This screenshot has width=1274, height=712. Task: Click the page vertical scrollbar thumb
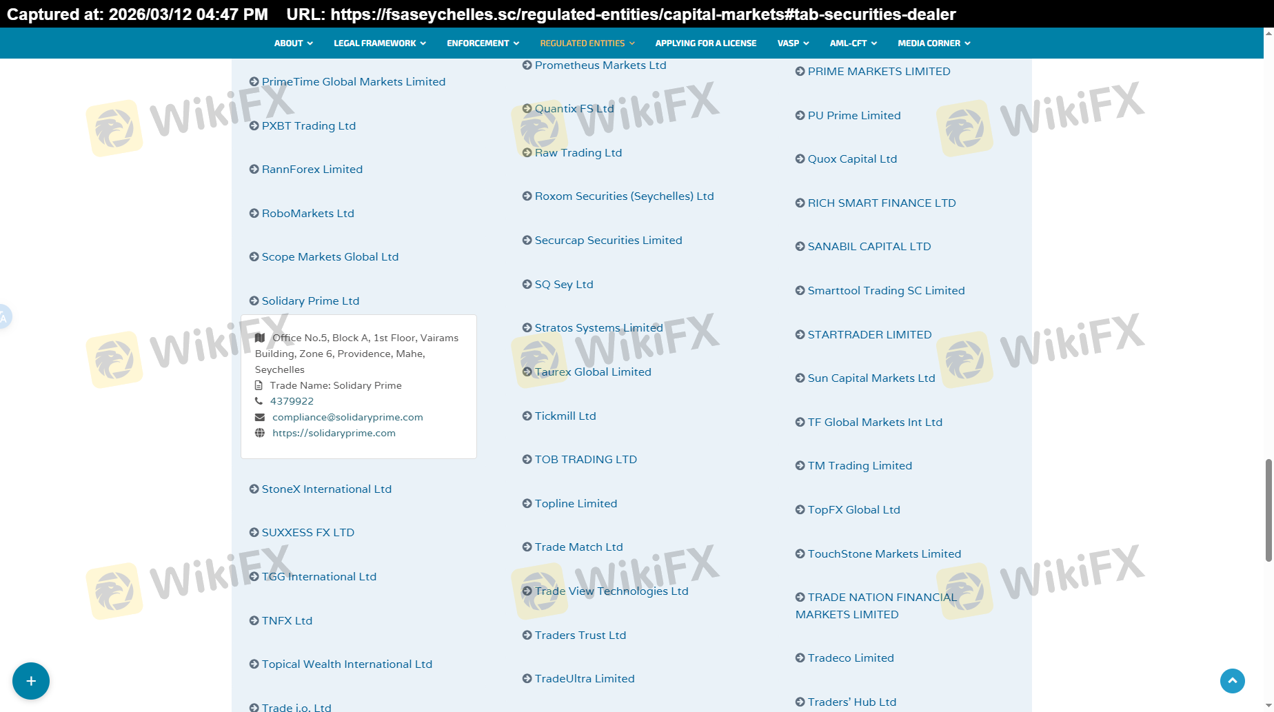pos(1268,510)
